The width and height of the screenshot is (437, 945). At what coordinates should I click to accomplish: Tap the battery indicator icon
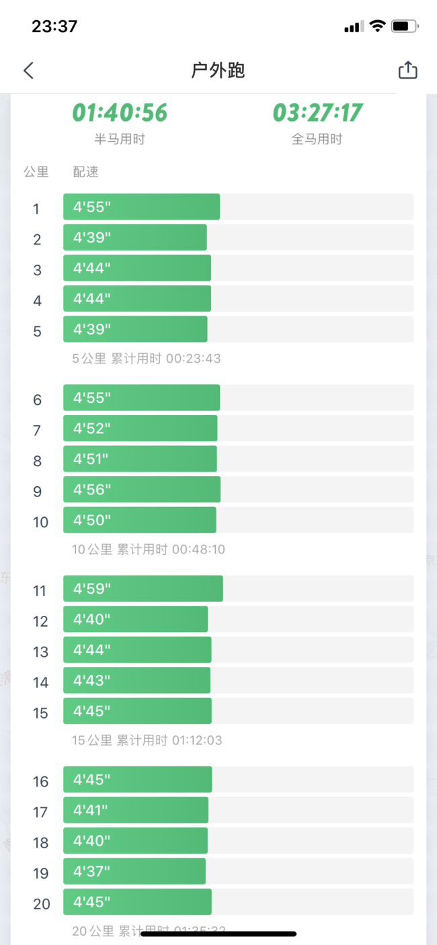404,27
